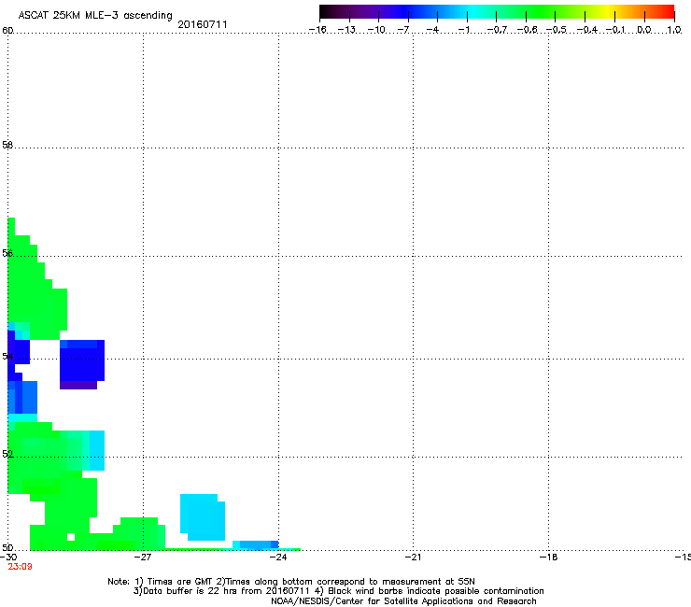Click the latitude 60 axis label

(7, 31)
